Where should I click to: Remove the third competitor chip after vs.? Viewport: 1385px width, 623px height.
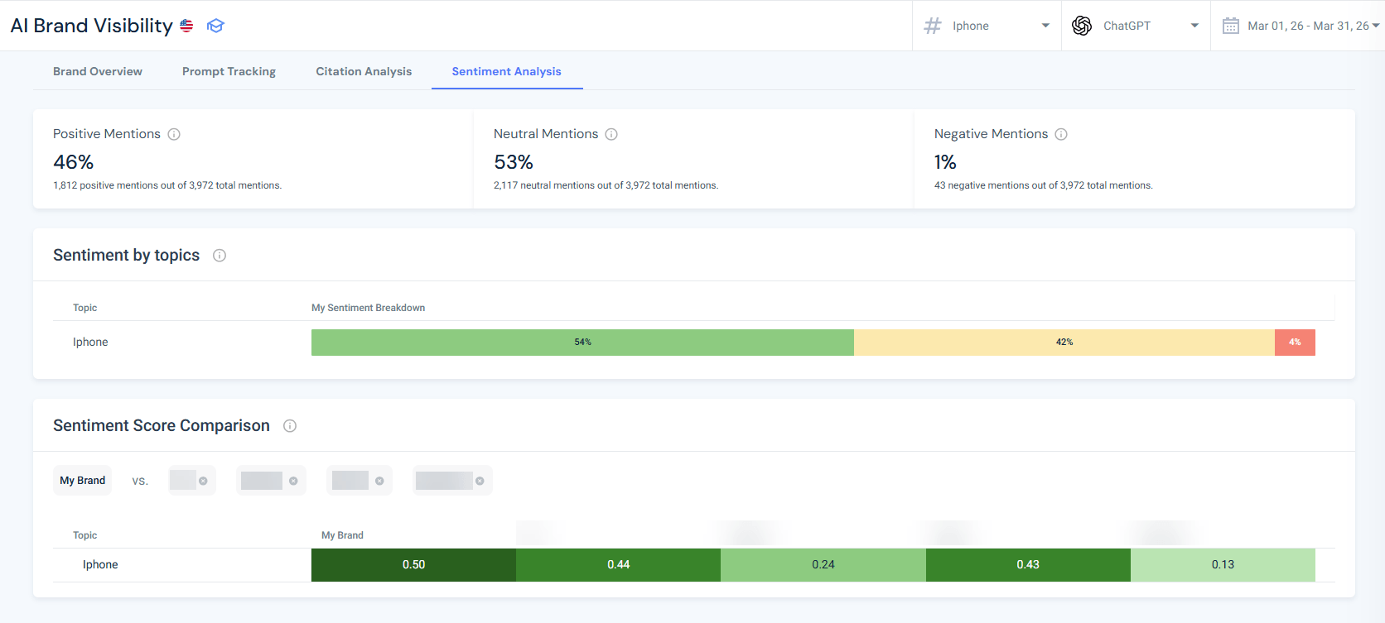point(379,481)
